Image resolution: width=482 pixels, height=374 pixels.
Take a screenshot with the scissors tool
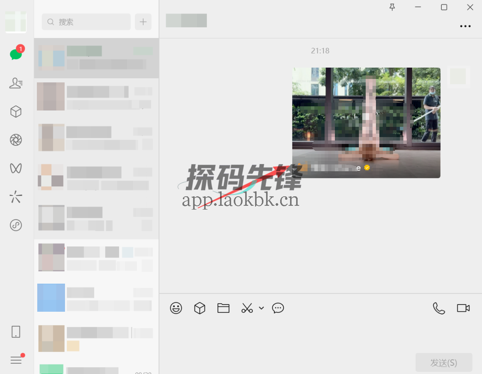click(x=247, y=308)
